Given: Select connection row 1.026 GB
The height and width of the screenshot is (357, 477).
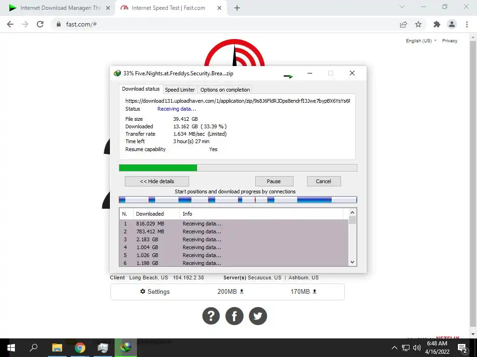Looking at the screenshot, I should 234,255.
